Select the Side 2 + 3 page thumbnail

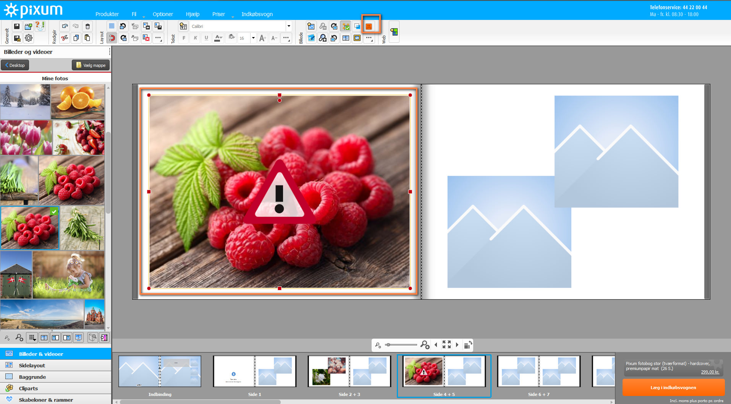(x=349, y=372)
